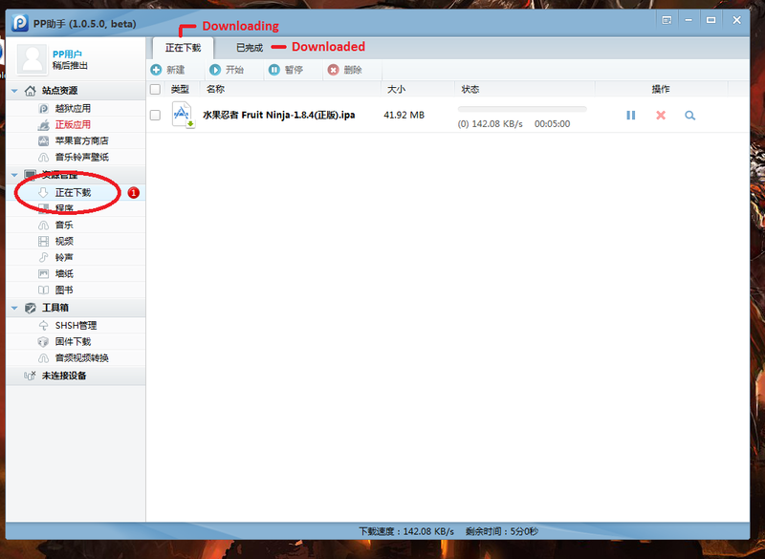
Task: Click the store icon beside 苹果官方商店
Action: pos(43,140)
